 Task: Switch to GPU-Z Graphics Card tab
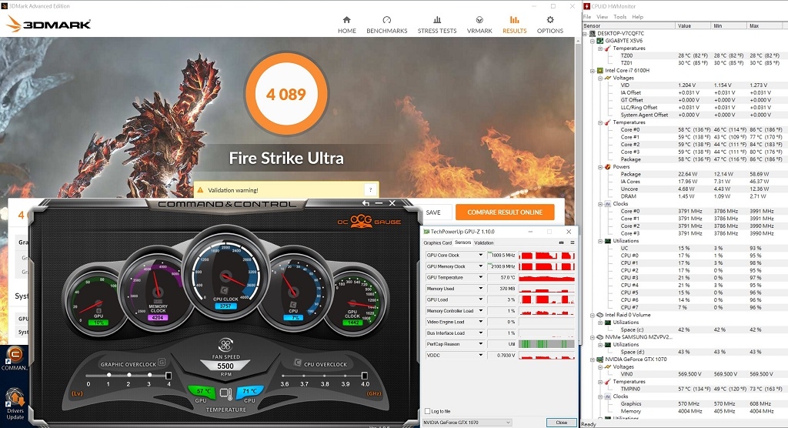coord(438,243)
